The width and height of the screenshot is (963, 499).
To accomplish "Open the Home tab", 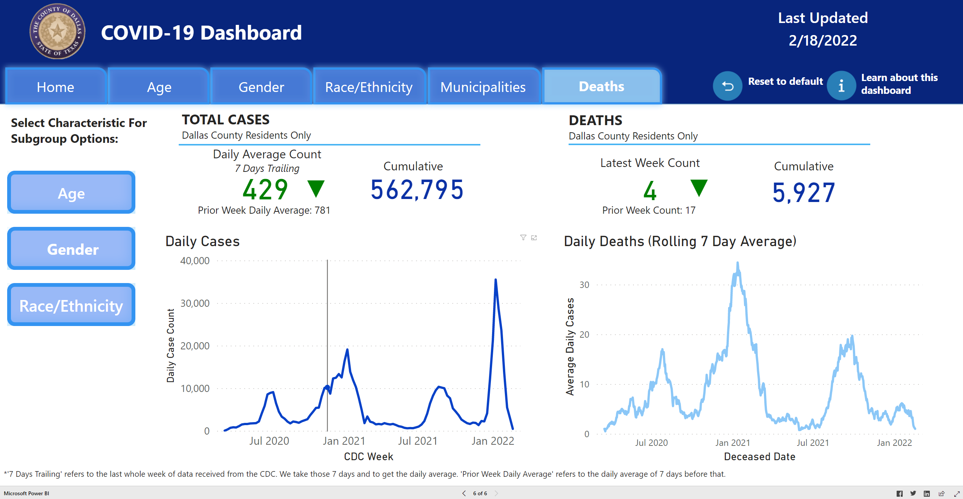I will tap(55, 87).
